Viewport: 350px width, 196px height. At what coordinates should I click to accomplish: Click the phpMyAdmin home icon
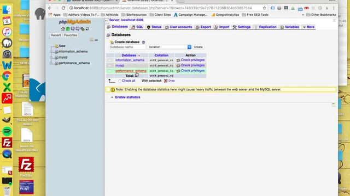point(63,29)
